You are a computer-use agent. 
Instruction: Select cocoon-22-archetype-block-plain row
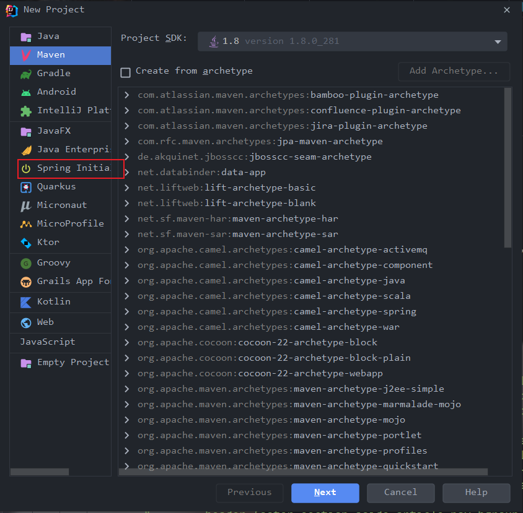tap(312, 358)
